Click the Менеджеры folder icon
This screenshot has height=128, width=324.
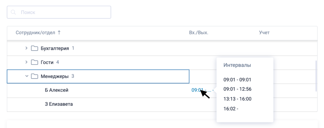[34, 76]
